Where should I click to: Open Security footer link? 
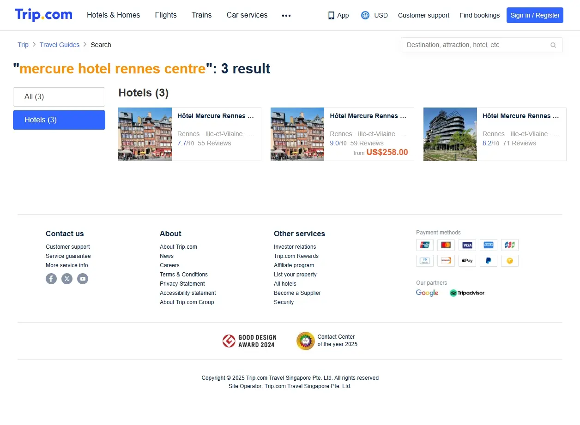(x=284, y=302)
